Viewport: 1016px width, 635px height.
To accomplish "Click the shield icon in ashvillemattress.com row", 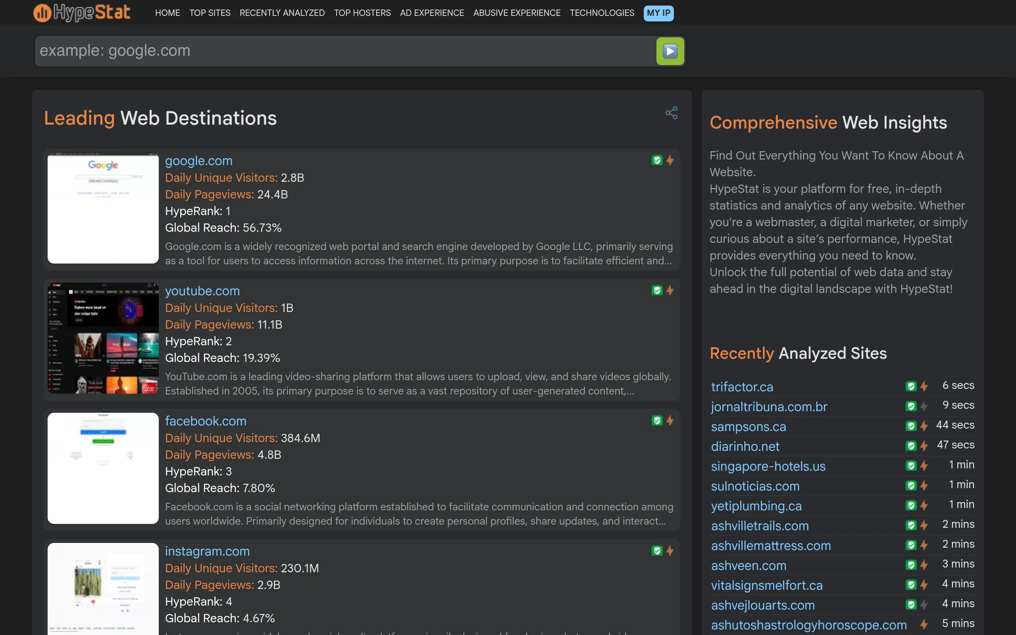I will coord(910,545).
